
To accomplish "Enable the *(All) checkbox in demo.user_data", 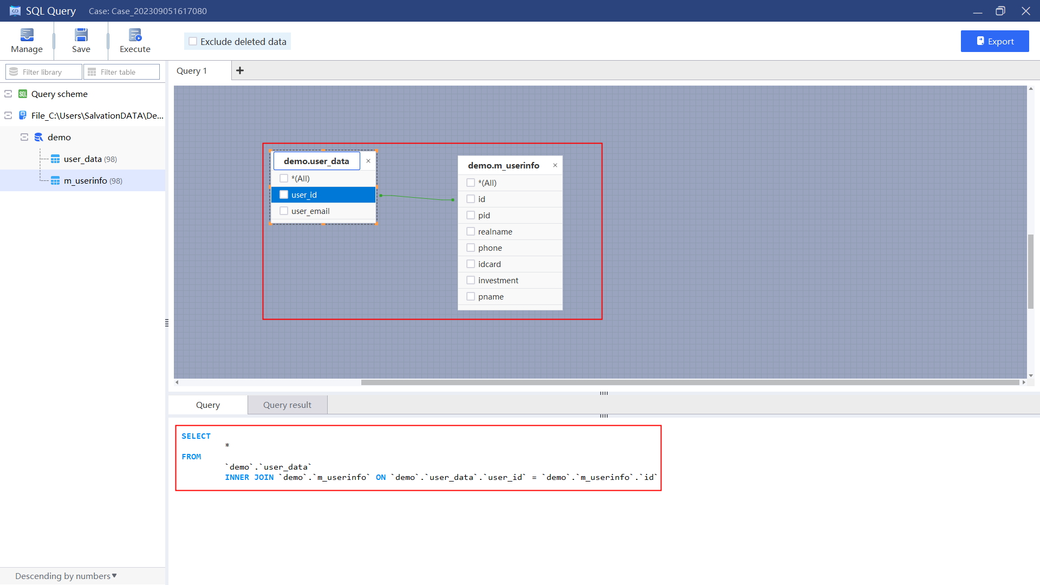I will 284,178.
